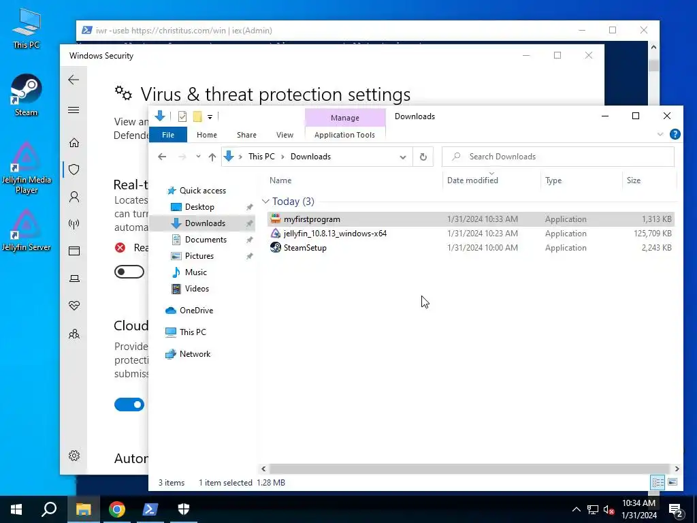The image size is (697, 523).
Task: Click the address bar root chevron
Action: (x=240, y=157)
